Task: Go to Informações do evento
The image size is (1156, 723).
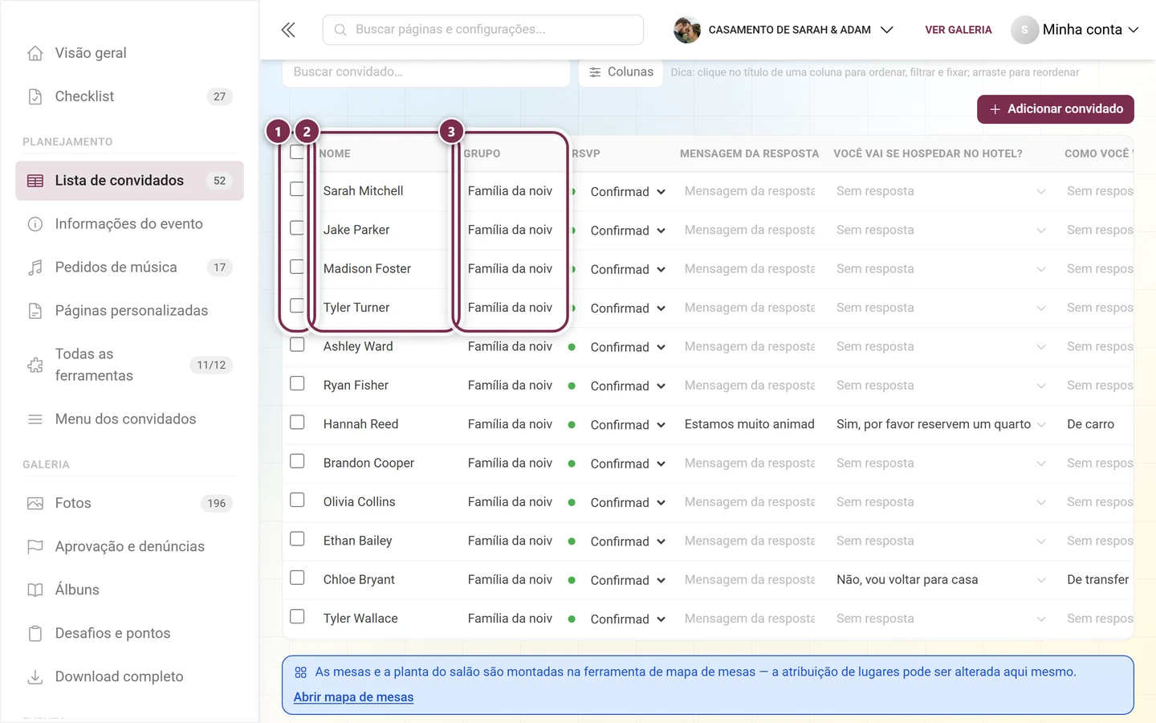Action: pyautogui.click(x=129, y=224)
